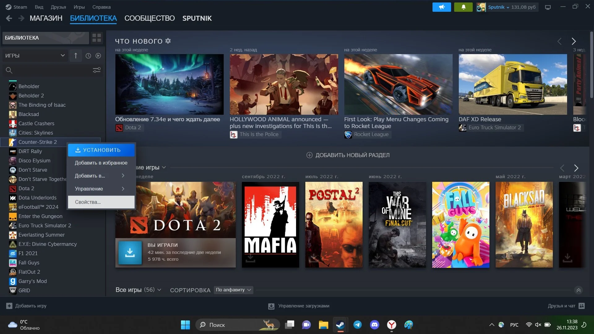Show next recent games
Viewport: 594px width, 334px height.
click(x=576, y=168)
